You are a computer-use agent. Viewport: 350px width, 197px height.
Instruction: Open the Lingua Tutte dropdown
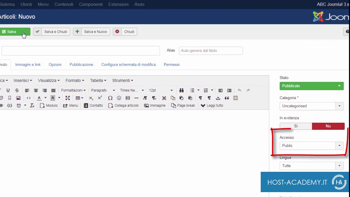[312, 166]
